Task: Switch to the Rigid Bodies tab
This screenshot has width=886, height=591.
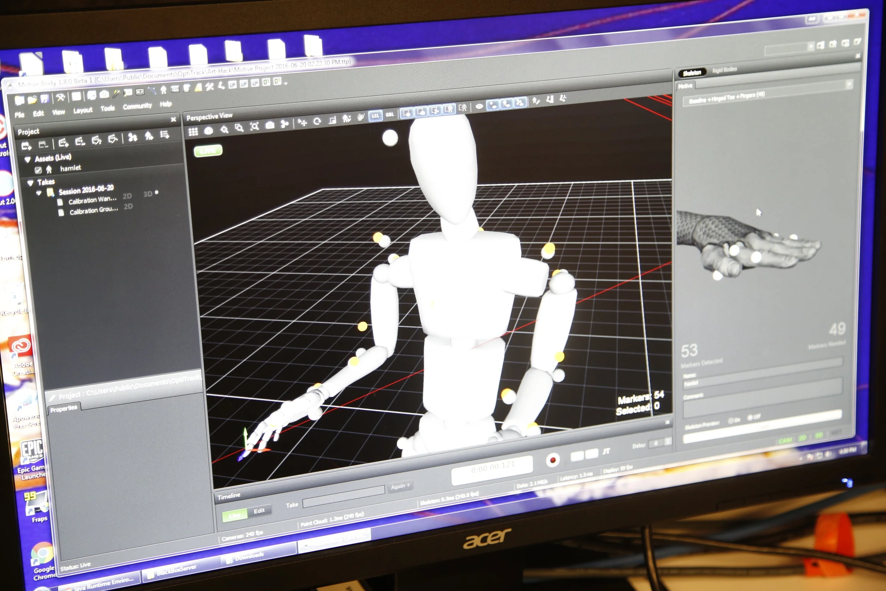Action: point(724,70)
